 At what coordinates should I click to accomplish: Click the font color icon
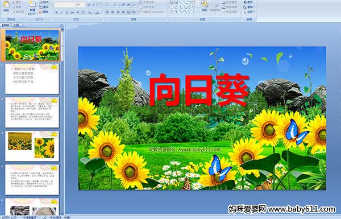tap(97, 13)
